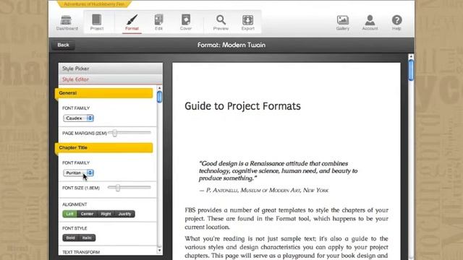Click the preview pane scrollbar thumb

[x=411, y=70]
